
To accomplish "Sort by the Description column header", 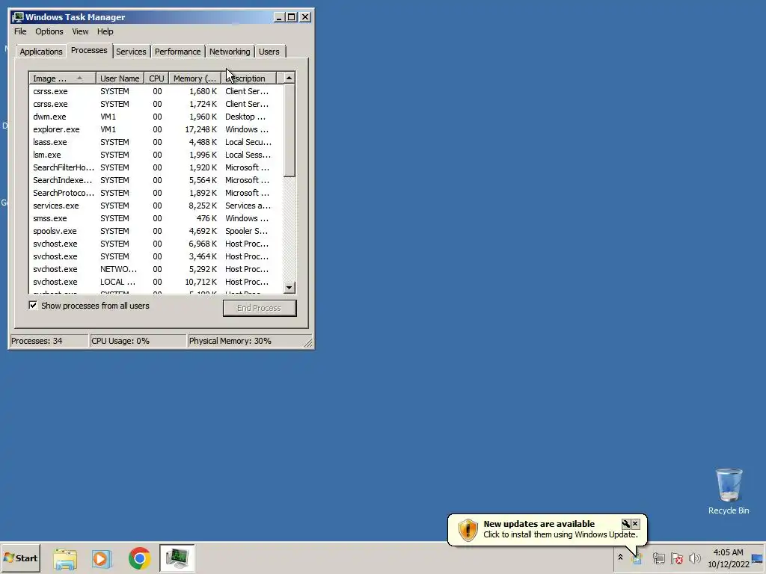I will (248, 78).
